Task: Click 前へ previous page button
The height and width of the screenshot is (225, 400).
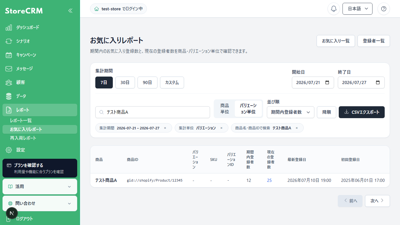Action: 350,201
